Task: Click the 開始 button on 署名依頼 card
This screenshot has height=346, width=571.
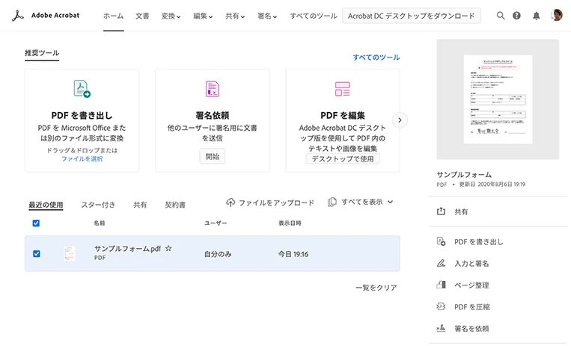Action: click(x=213, y=156)
